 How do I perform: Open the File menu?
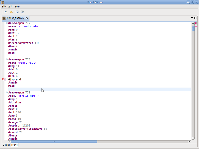tap(4, 6)
